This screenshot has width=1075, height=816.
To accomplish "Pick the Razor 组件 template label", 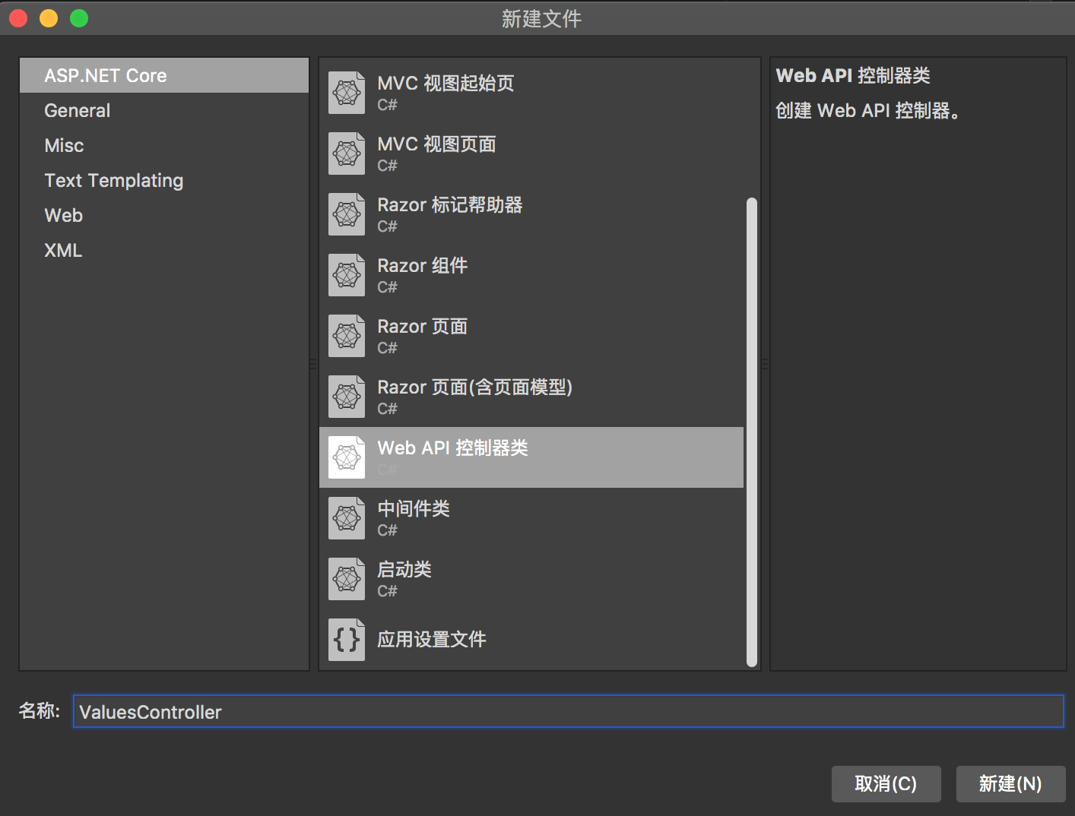I will pos(423,265).
